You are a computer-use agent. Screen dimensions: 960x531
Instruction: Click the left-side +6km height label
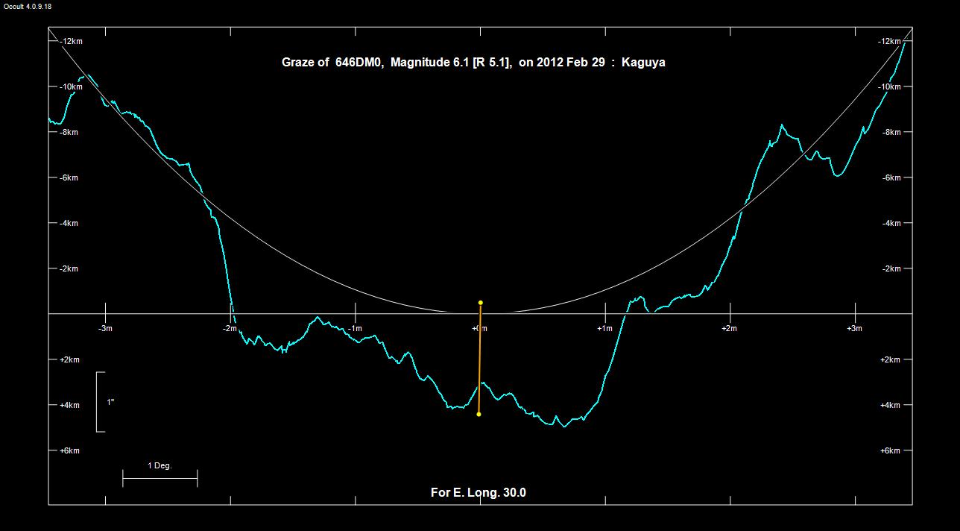(69, 450)
